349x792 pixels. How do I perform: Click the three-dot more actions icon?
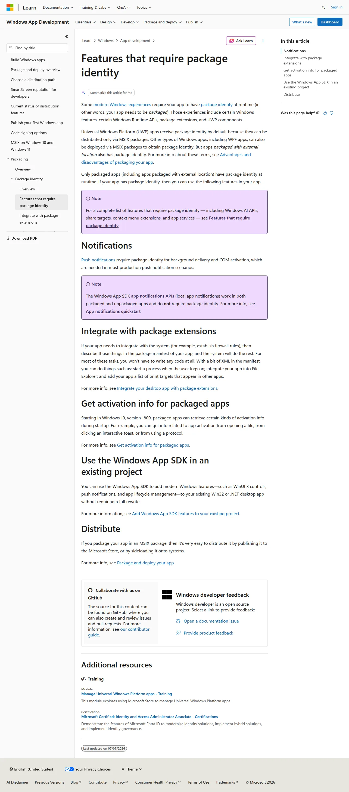point(263,41)
